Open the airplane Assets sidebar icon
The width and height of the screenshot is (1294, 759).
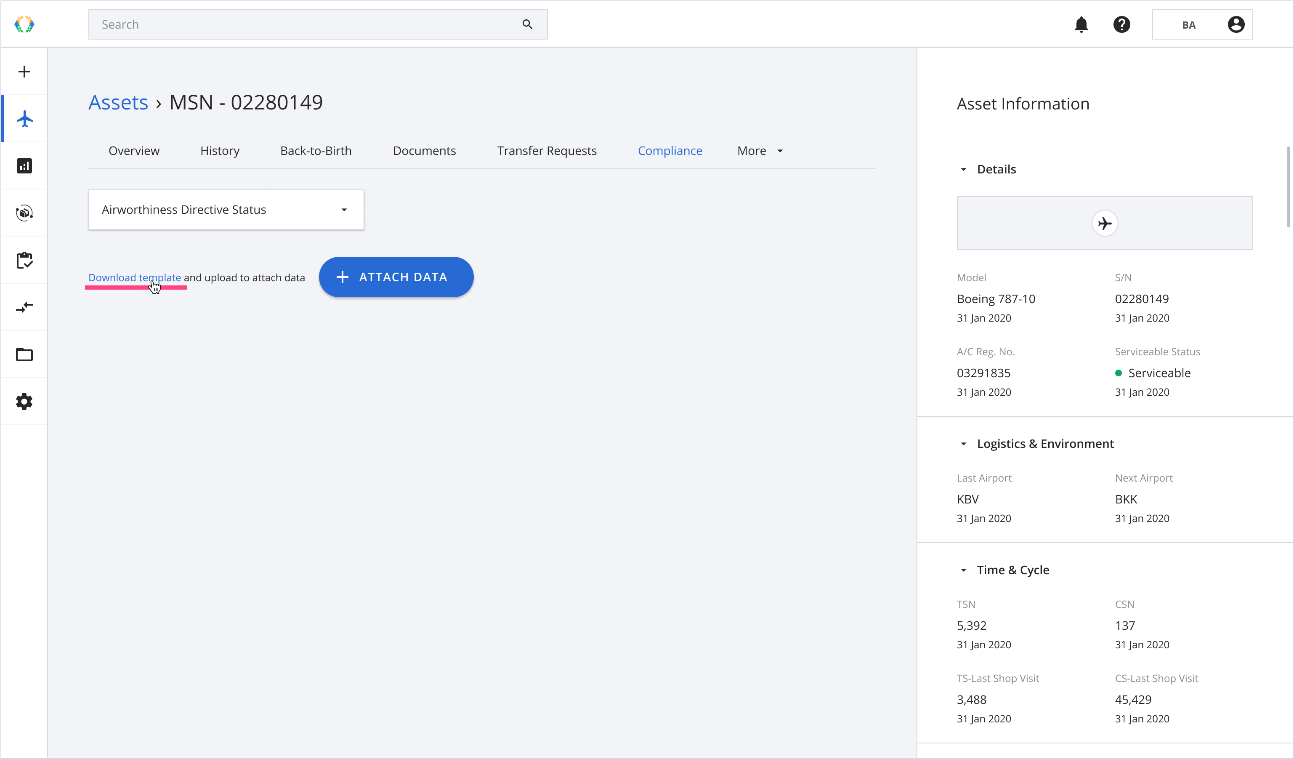tap(24, 119)
